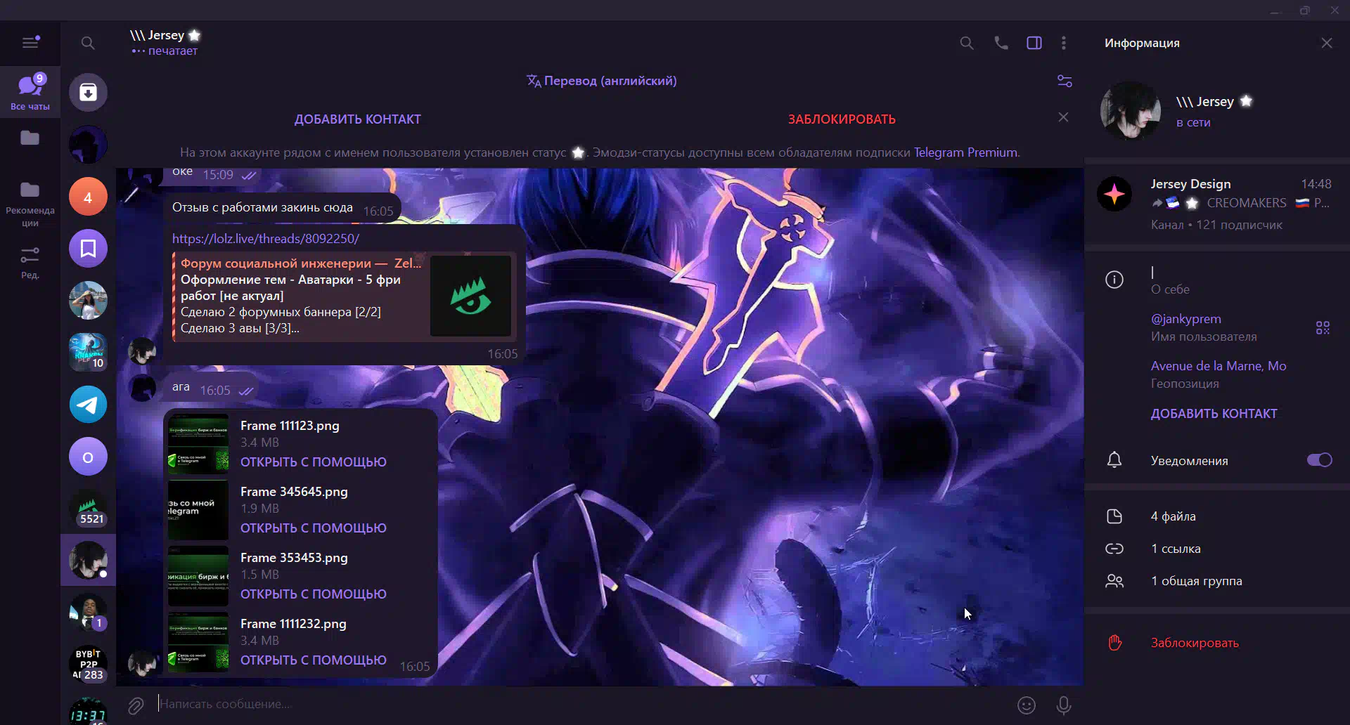1350x725 pixels.
Task: Open Frame 1111232.png with application
Action: click(x=314, y=660)
